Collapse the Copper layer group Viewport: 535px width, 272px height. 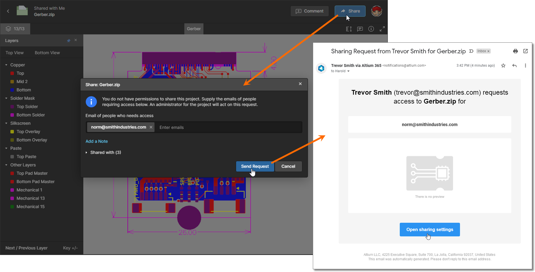click(x=6, y=65)
